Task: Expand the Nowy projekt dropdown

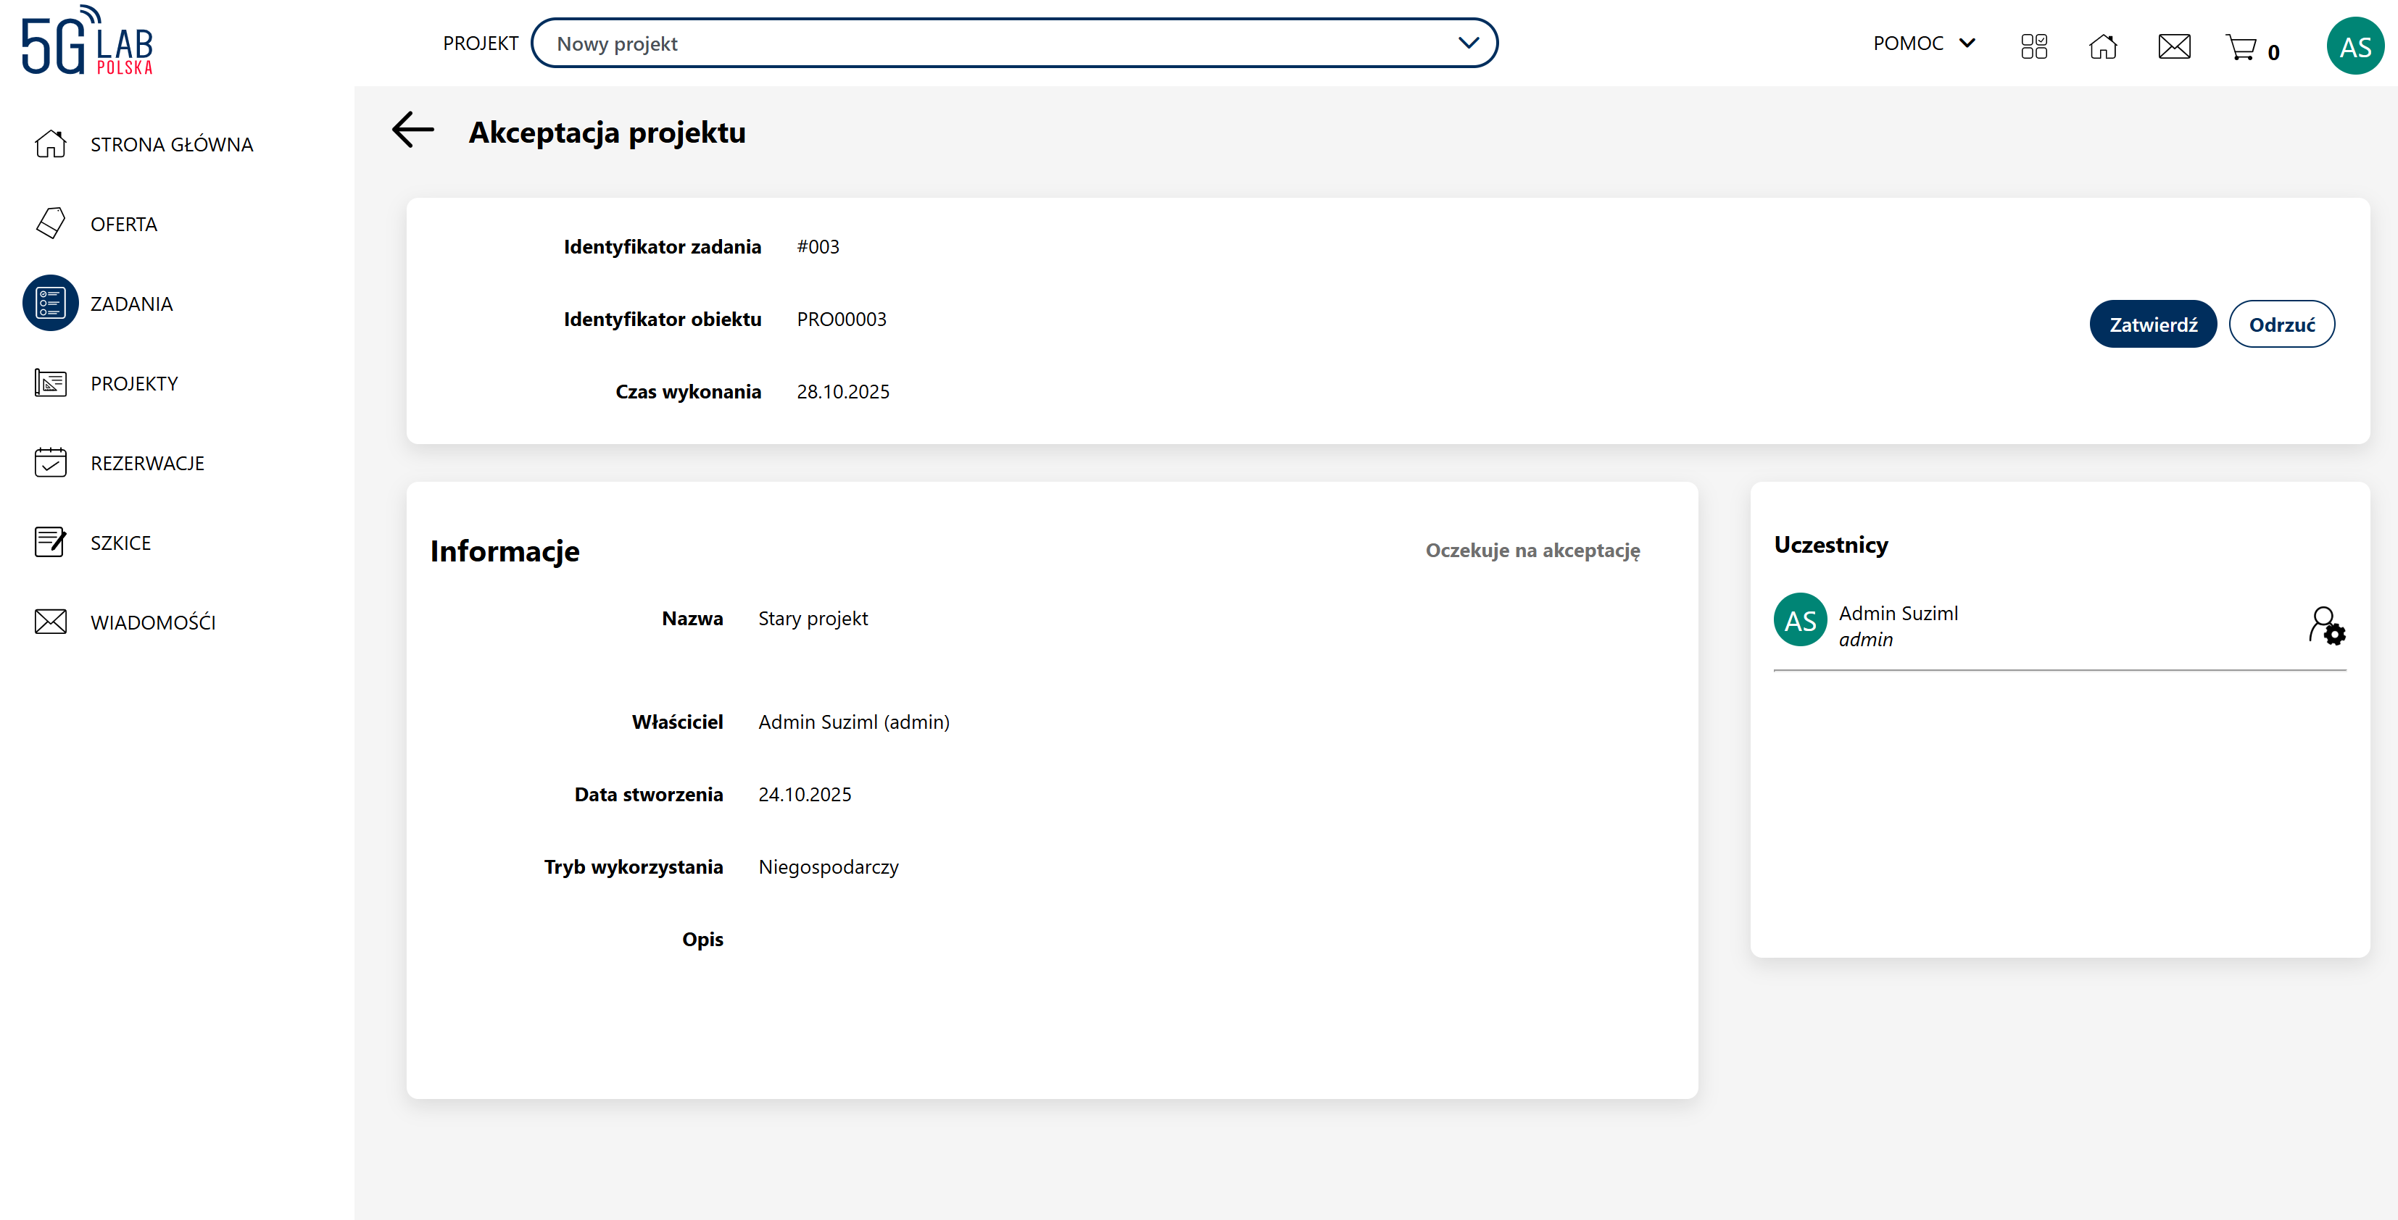Action: (x=1013, y=43)
